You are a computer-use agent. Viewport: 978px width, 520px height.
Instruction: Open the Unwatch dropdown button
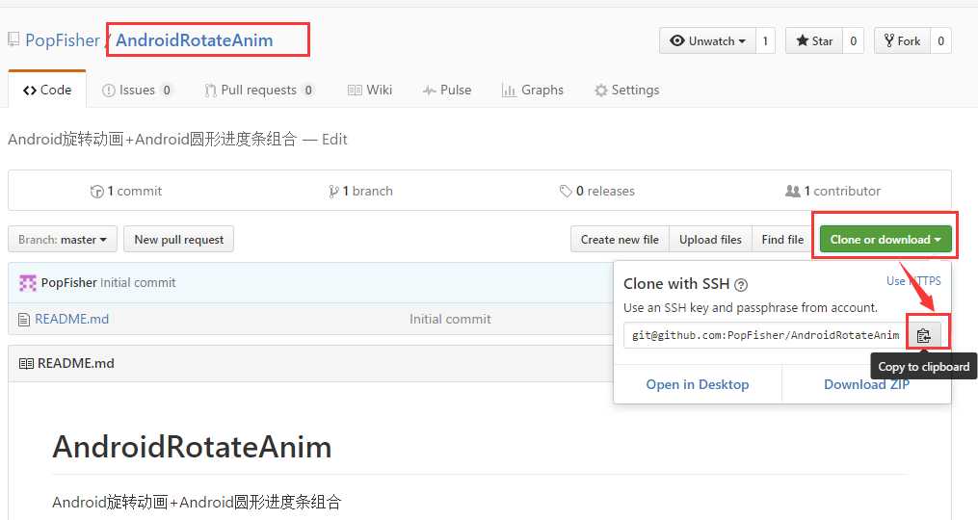tap(707, 41)
